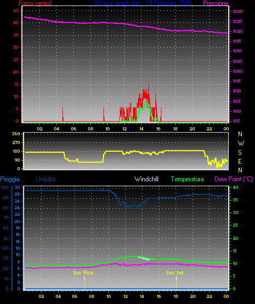Click the W compass direction label

pyautogui.click(x=241, y=144)
